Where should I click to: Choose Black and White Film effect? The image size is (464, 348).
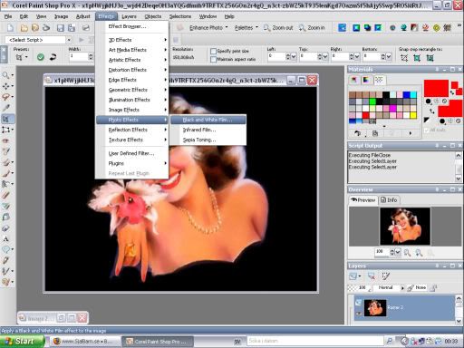click(208, 120)
